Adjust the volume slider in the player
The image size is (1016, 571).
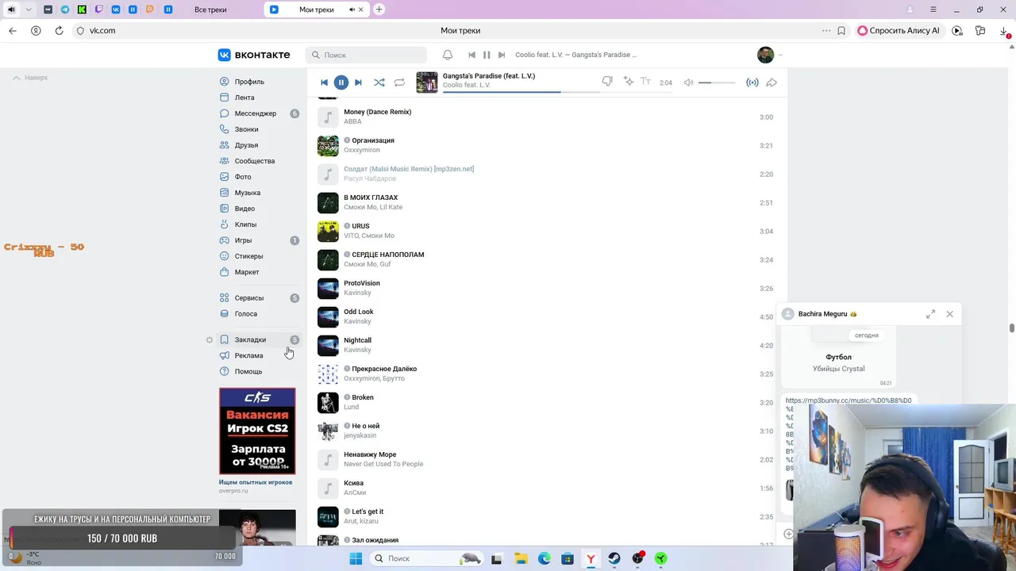point(716,82)
